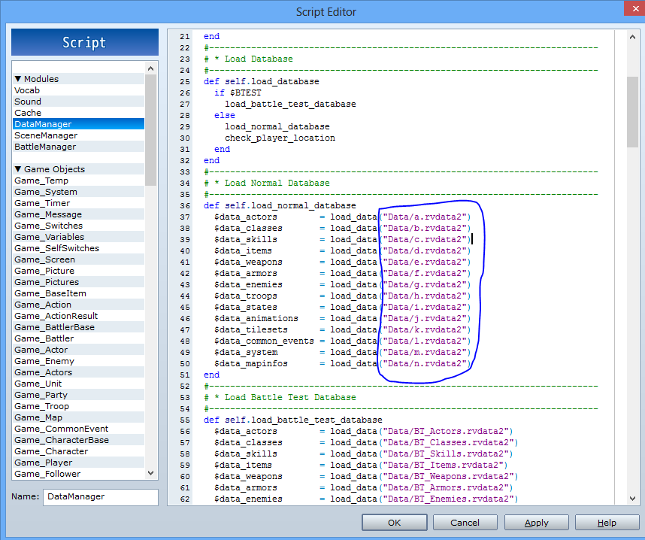645x540 pixels.
Task: Click the code editor scroll-down arrow
Action: [x=632, y=499]
